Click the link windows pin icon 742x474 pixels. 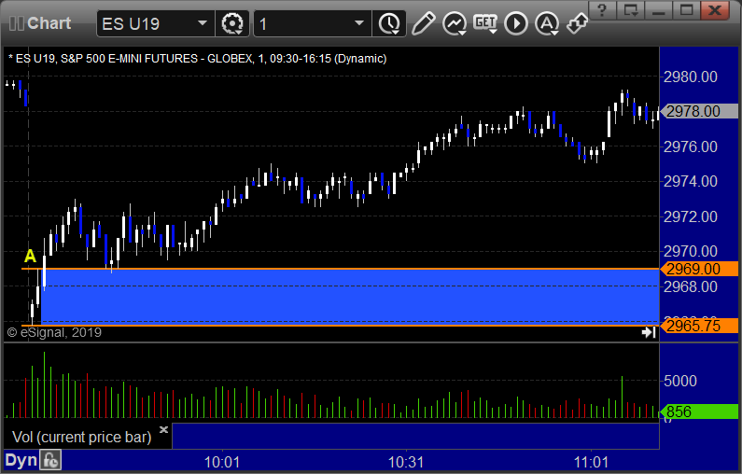577,23
